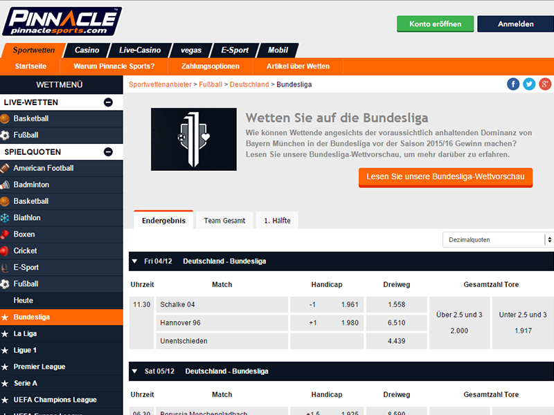Viewport: 554px width, 415px height.
Task: Click basketball icon under Live-Wetten
Action: pyautogui.click(x=5, y=118)
